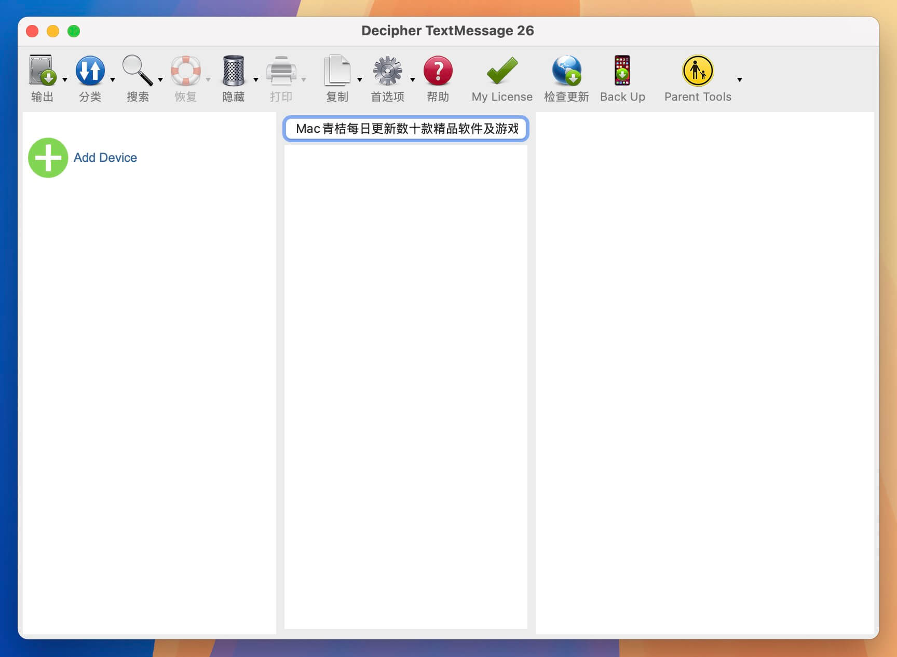Click the 复制 copy document icon
Viewport: 897px width, 657px height.
point(337,71)
